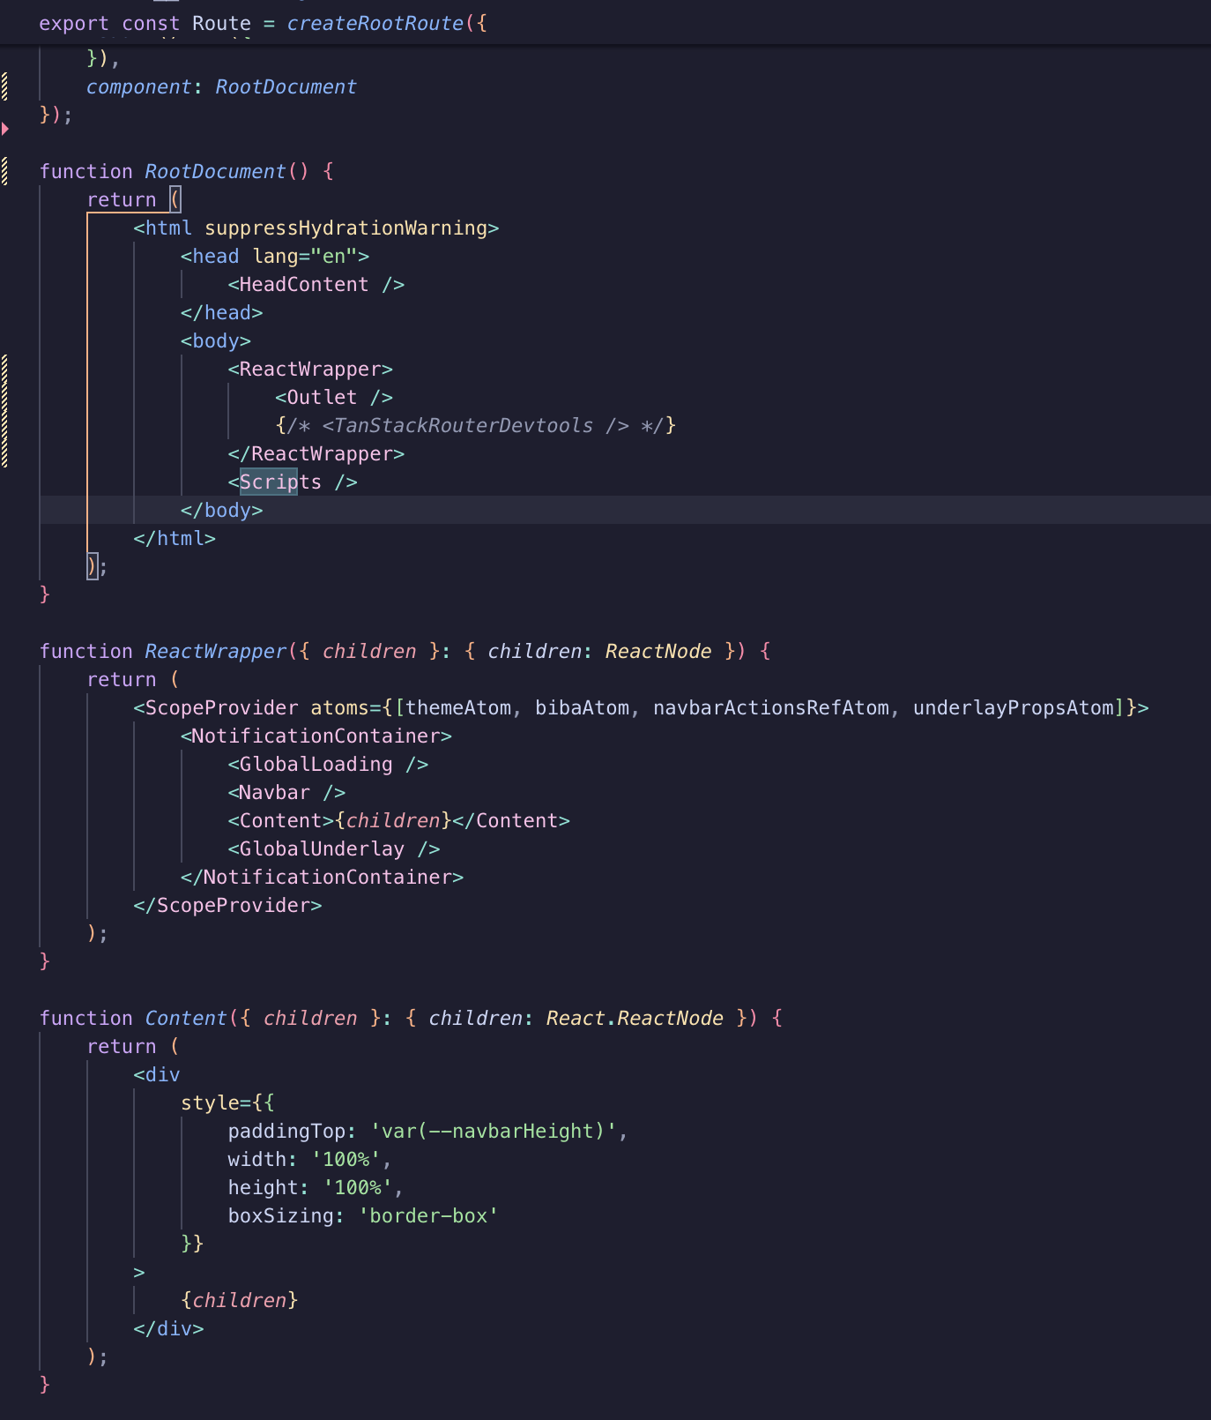Click "ReactWrapper" in the function declaration
1211x1420 pixels.
pyautogui.click(x=216, y=652)
